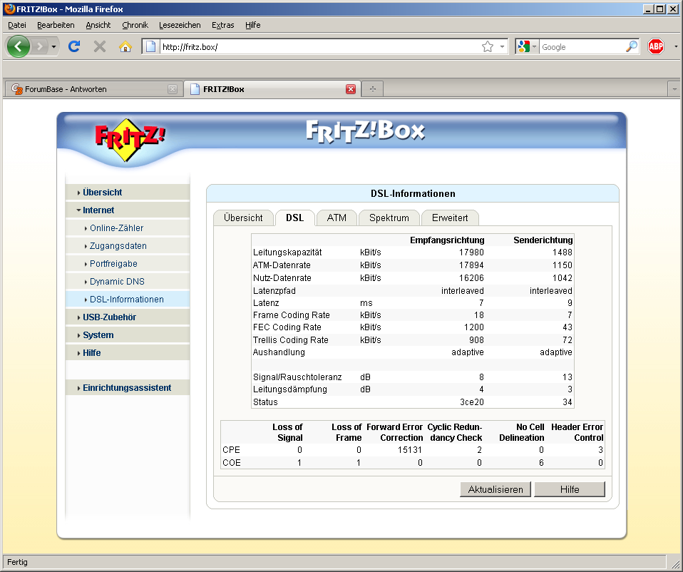
Task: Click the browser Forward button
Action: [40, 46]
